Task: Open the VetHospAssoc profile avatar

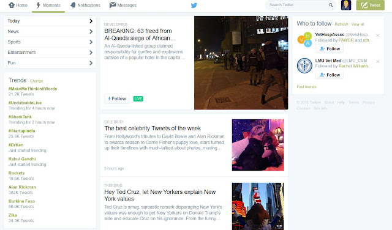Action: (304, 40)
